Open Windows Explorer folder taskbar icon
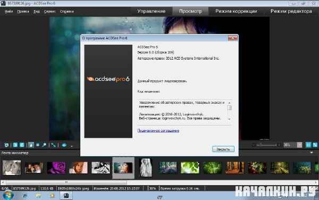Viewport: 319px width, 200px height. click(x=38, y=196)
